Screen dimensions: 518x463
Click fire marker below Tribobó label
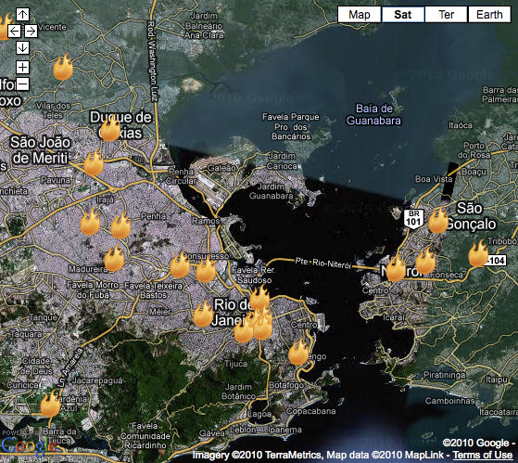click(478, 254)
